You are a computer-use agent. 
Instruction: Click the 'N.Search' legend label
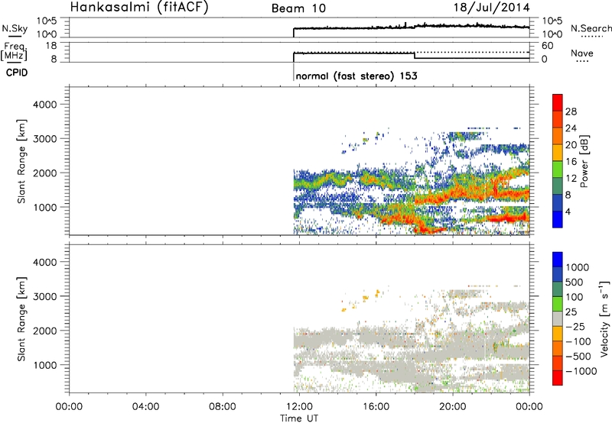click(x=591, y=28)
